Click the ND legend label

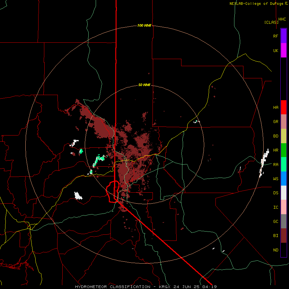point(276,250)
